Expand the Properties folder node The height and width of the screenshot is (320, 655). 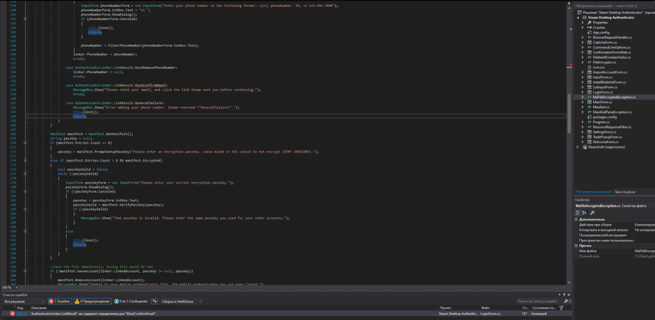coord(583,22)
